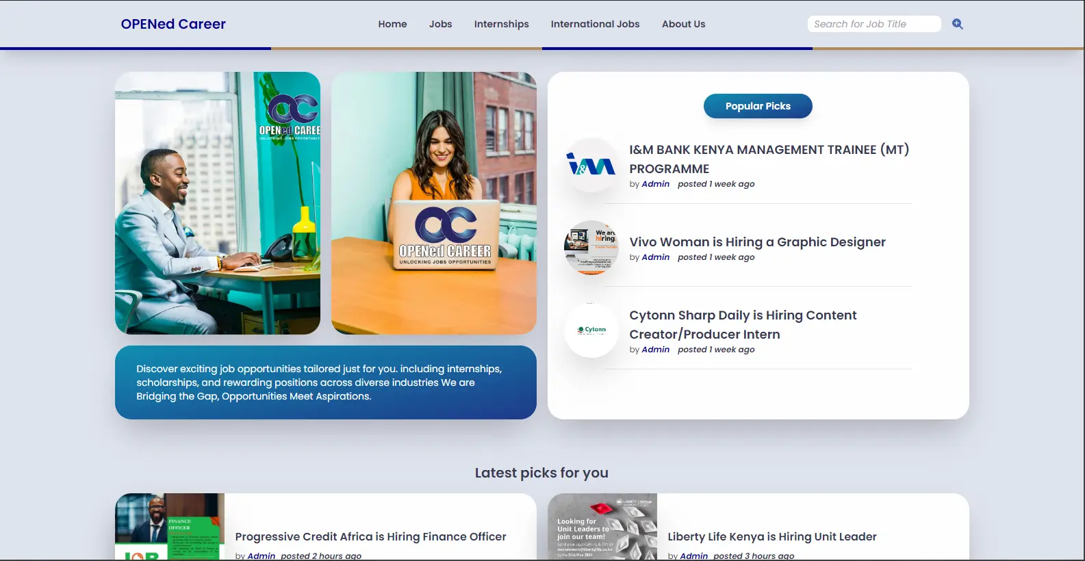Click the search magnifier icon

957,24
